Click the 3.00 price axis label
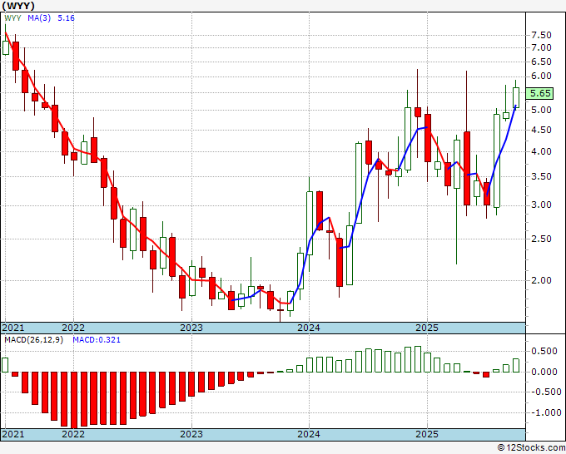 pos(541,205)
